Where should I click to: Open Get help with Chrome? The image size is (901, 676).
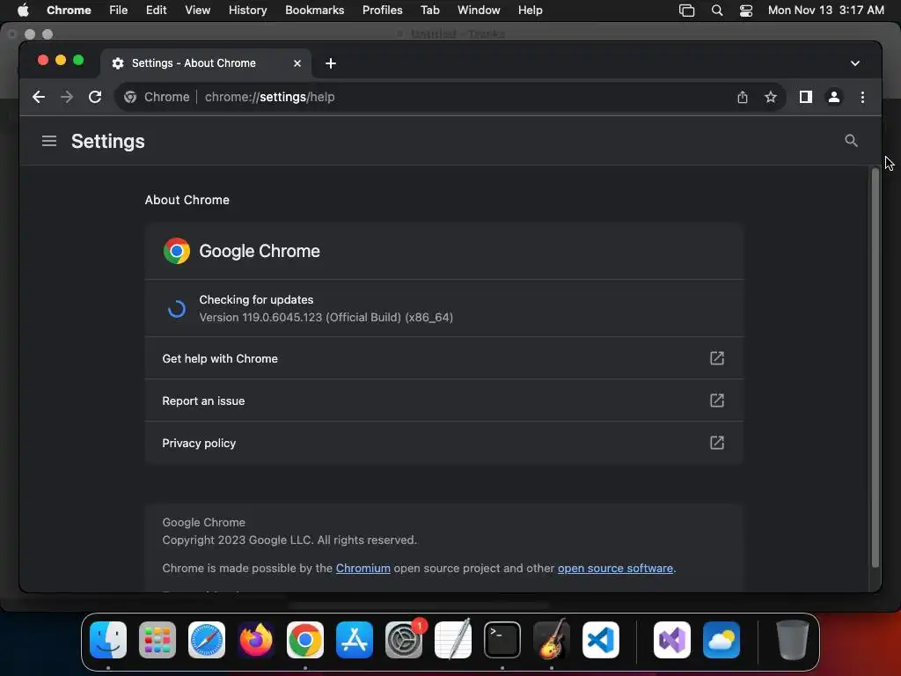click(x=443, y=358)
